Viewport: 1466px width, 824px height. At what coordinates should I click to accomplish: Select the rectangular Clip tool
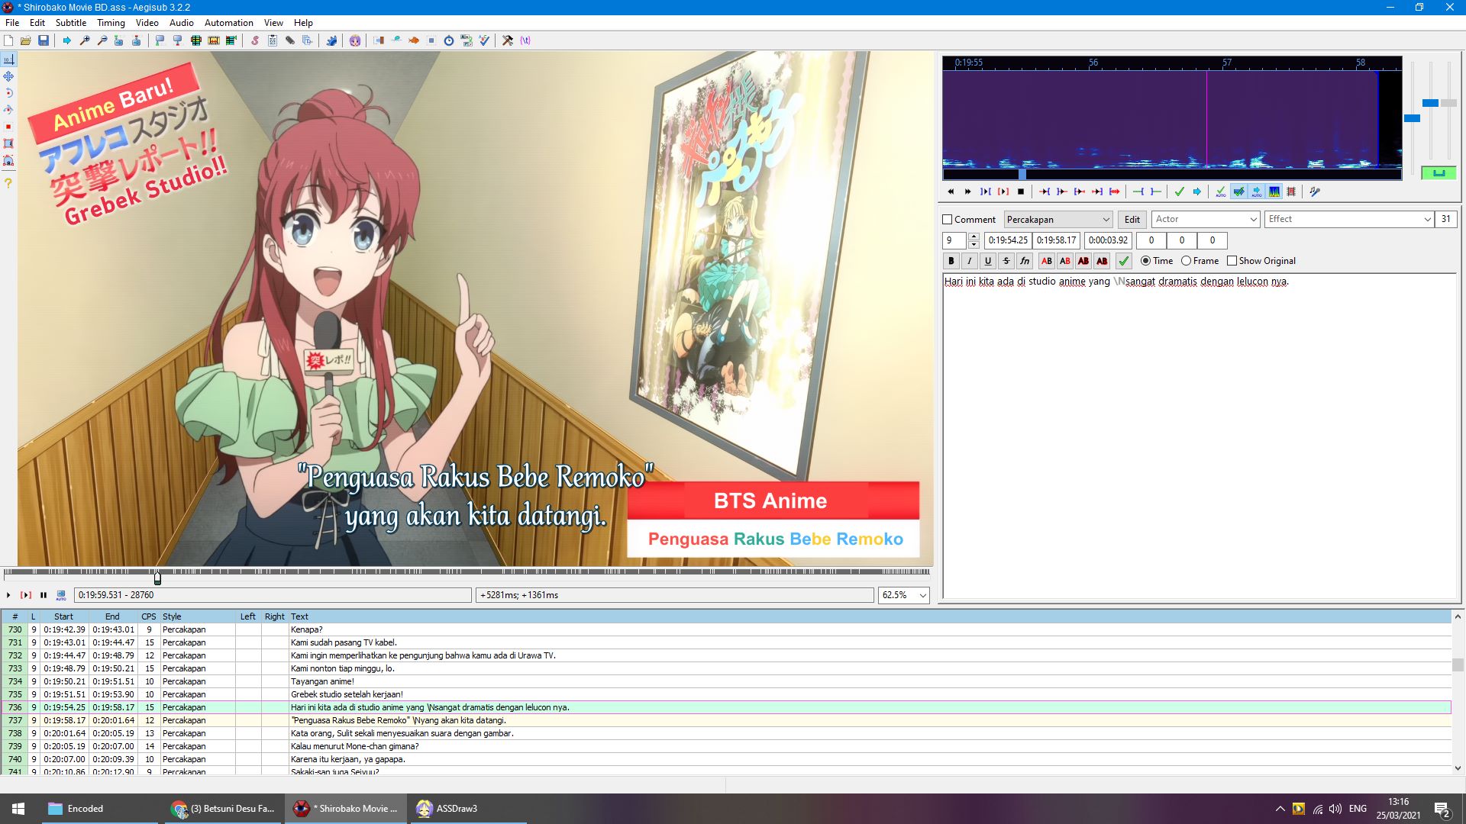[8, 143]
